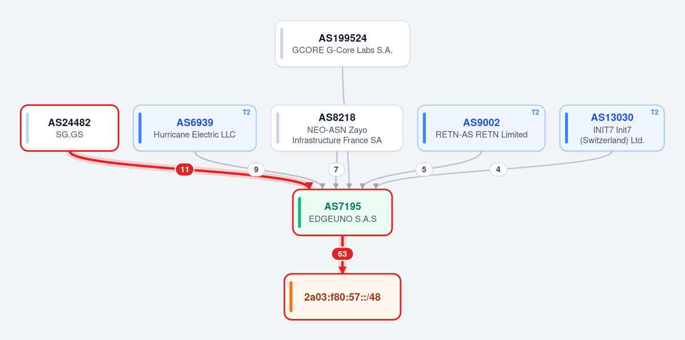
Task: Open the AS6939 Hurricane Electric node
Action: coord(195,128)
